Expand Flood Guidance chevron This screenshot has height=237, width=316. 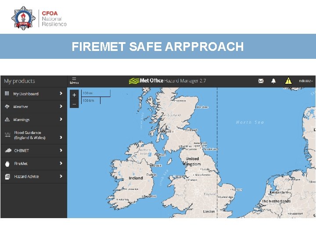coord(61,137)
